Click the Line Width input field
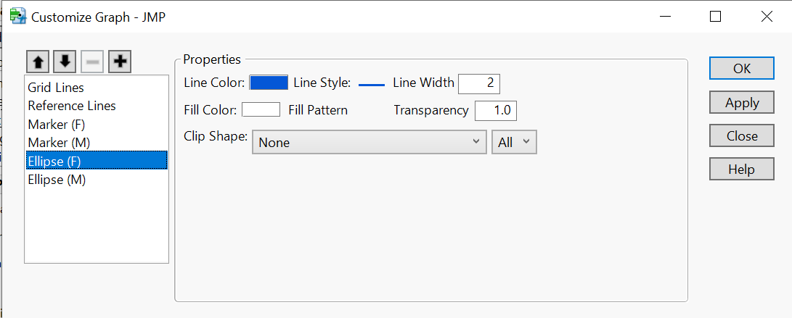 coord(479,83)
